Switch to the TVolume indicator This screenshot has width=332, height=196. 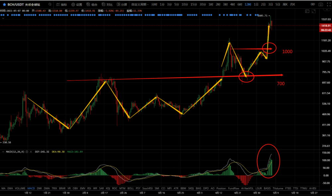278,188
